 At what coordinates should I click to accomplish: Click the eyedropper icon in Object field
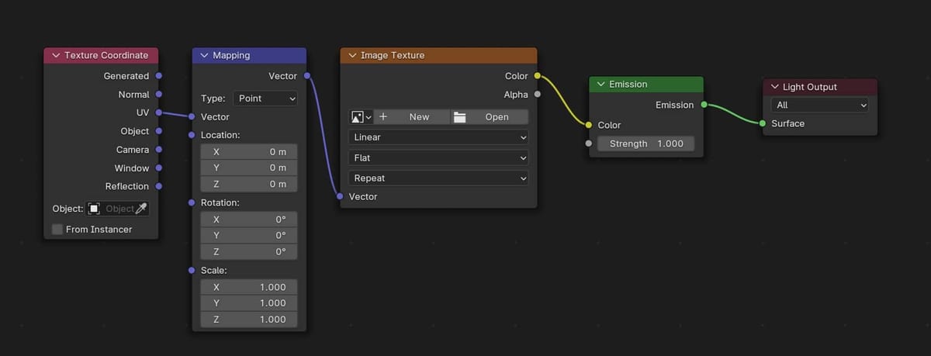(x=141, y=209)
